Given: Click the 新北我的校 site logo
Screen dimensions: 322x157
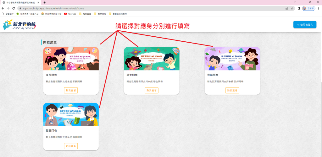Looking at the screenshot, I should coord(19,24).
